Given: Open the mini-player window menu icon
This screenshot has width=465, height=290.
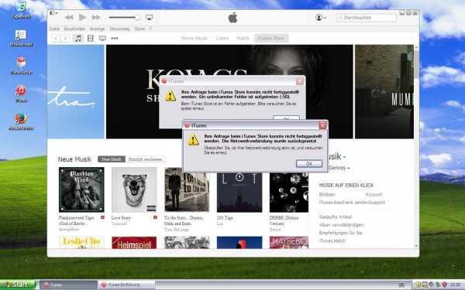Looking at the screenshot, I should 53,13.
